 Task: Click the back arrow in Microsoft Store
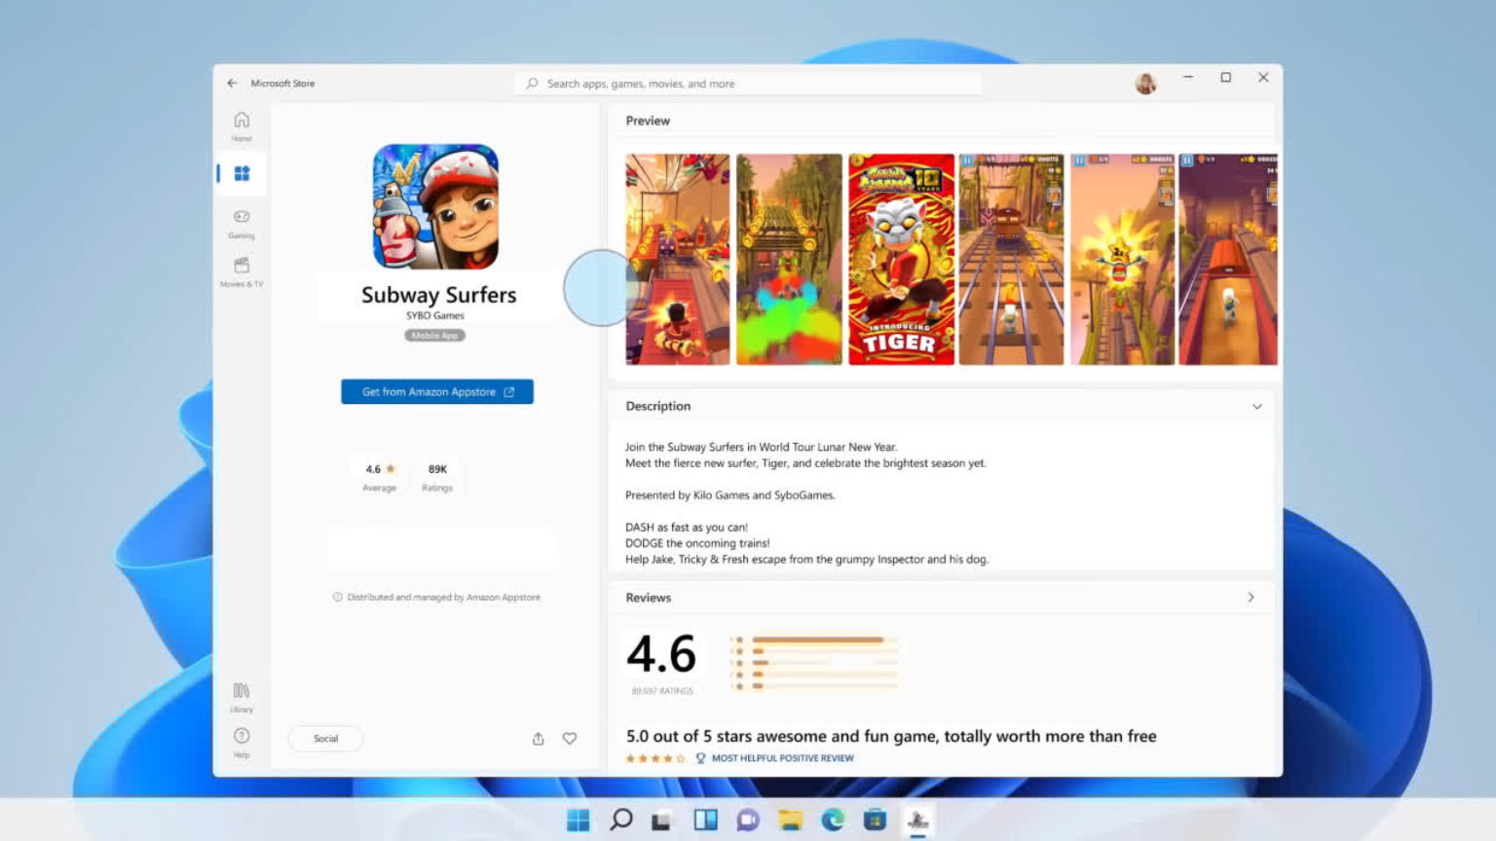coord(232,83)
